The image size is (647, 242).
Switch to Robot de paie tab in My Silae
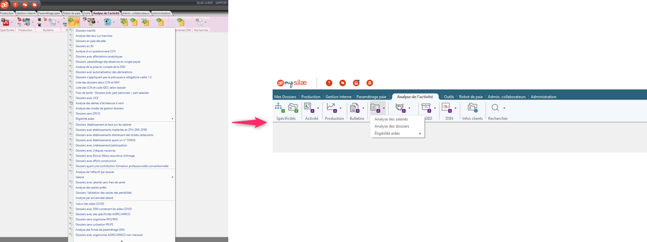[471, 97]
